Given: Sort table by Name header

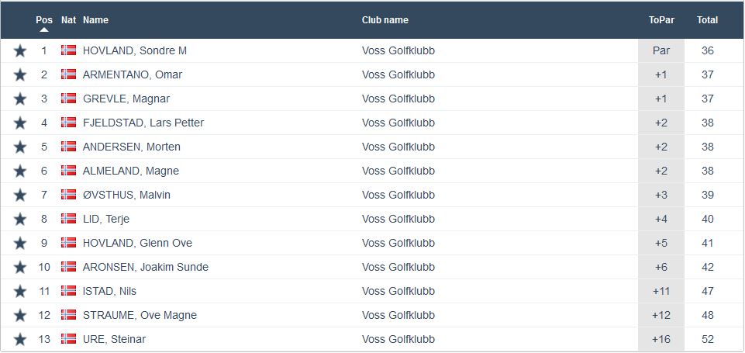Looking at the screenshot, I should pos(95,20).
